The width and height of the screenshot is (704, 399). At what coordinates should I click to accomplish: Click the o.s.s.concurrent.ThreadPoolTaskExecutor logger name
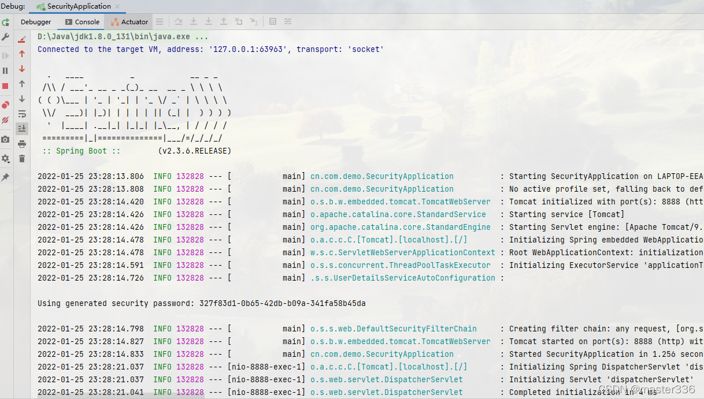pyautogui.click(x=401, y=265)
